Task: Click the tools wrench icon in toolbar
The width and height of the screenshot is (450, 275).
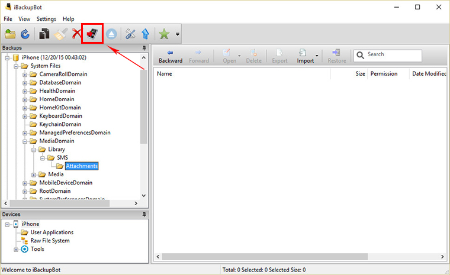Action: 130,34
